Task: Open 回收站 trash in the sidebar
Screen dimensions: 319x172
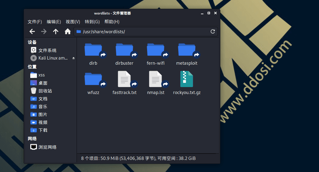Action: [x=41, y=91]
